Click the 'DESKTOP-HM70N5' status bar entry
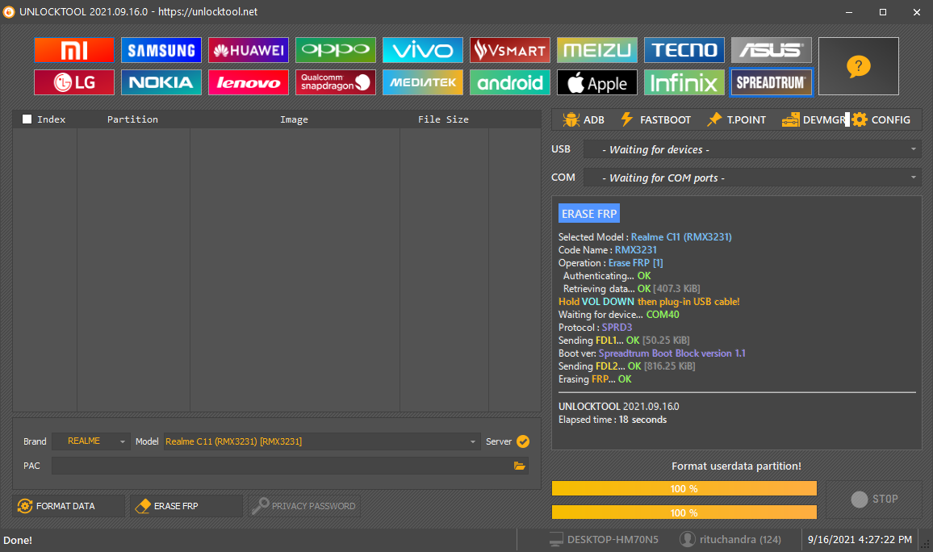Image resolution: width=933 pixels, height=552 pixels. pyautogui.click(x=613, y=540)
